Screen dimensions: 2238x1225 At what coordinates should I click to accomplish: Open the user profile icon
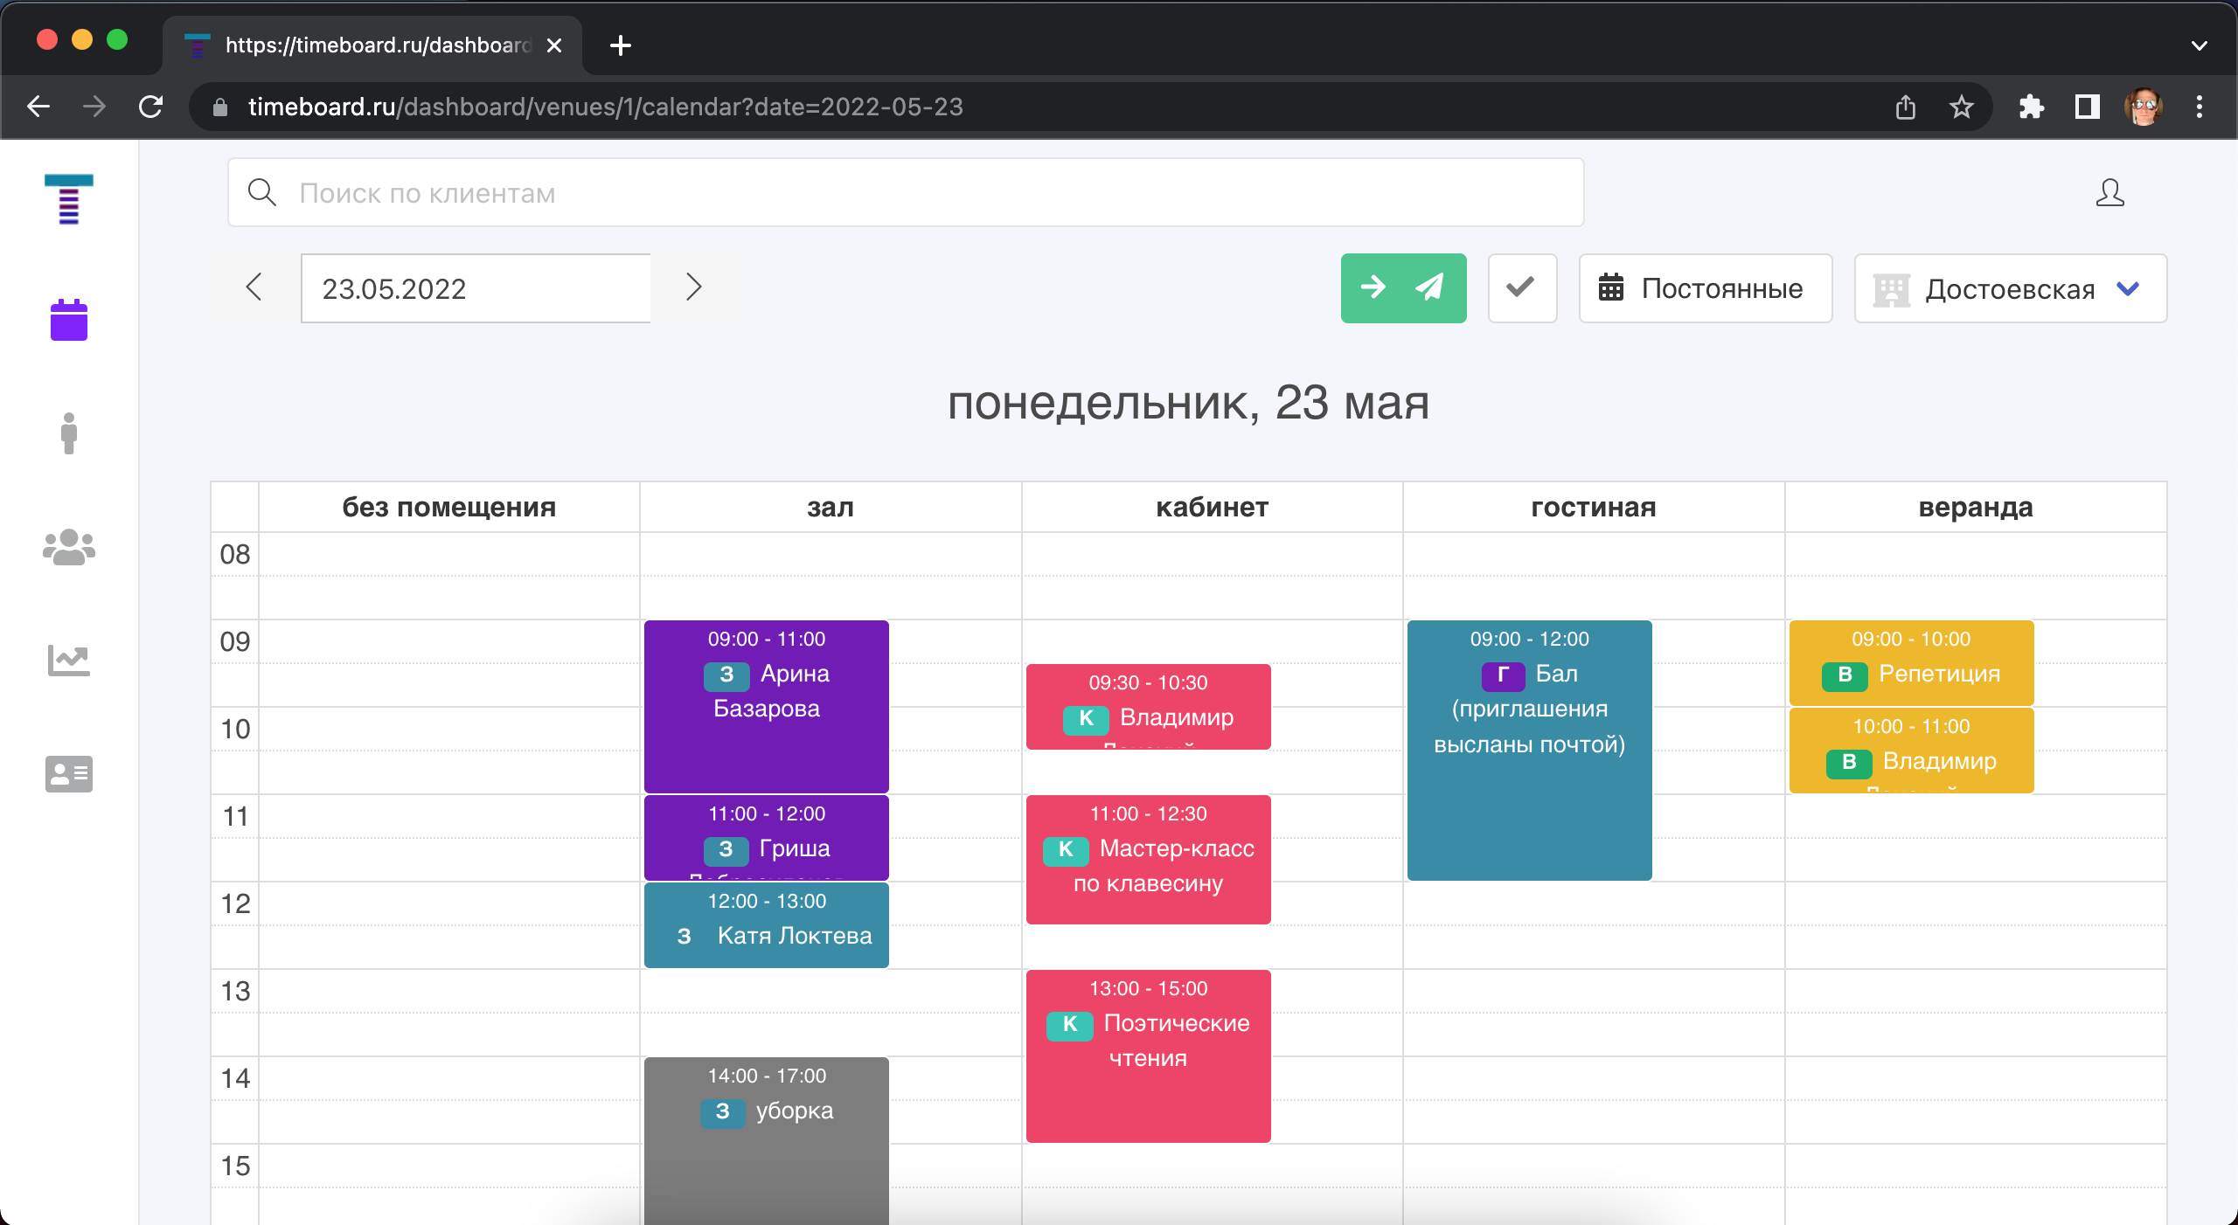coord(2109,193)
